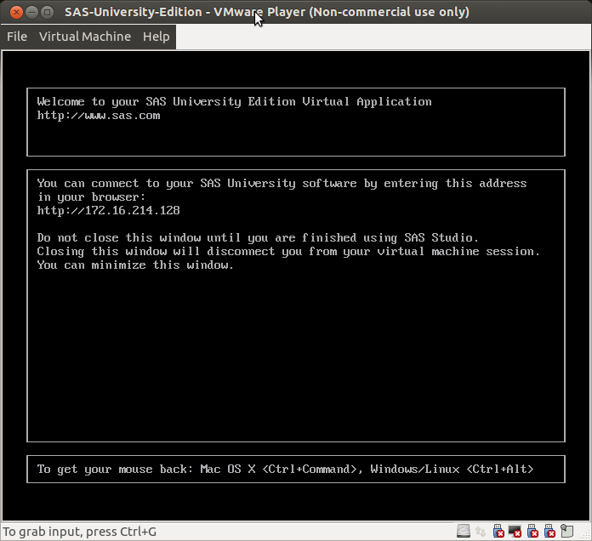Click the disconnected display monitor icon

coord(513,532)
